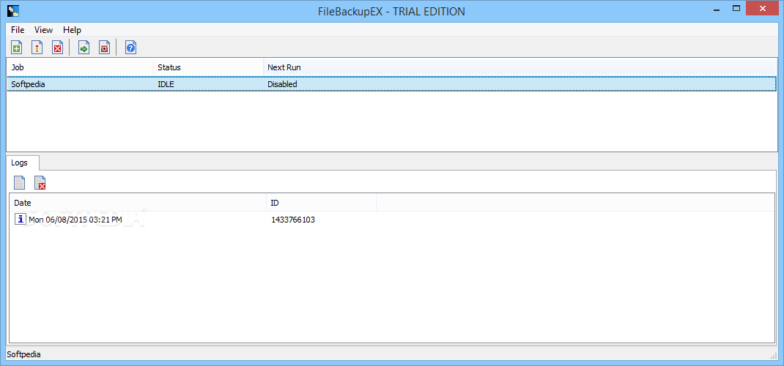Click the Softpedia status bar text
This screenshot has width=784, height=366.
pos(24,354)
